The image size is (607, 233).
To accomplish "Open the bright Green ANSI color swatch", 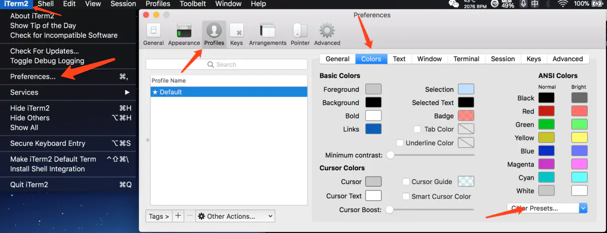I will pos(579,124).
